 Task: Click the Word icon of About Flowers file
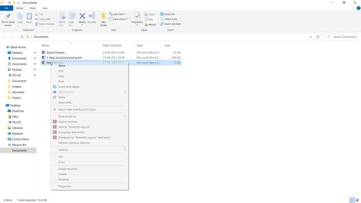43,52
